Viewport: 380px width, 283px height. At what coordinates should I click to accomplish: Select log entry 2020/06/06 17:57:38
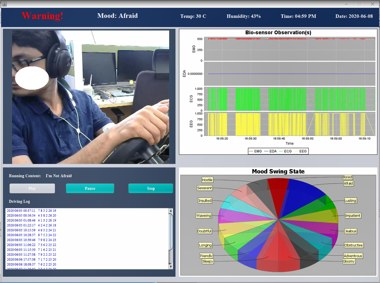point(31,260)
